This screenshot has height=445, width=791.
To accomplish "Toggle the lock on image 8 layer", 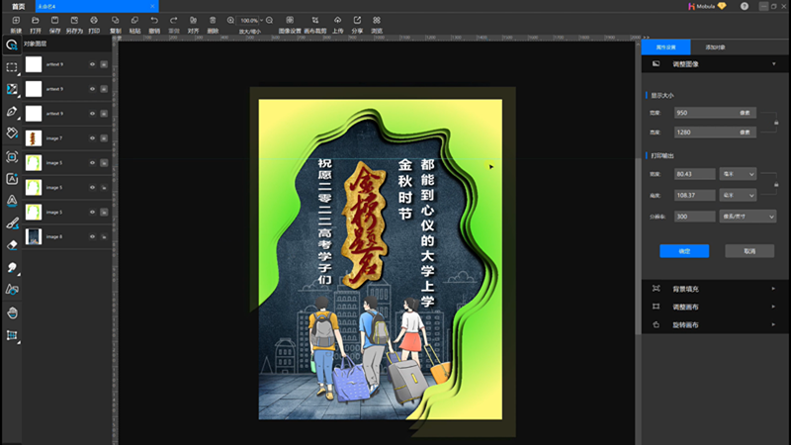I will click(x=104, y=236).
